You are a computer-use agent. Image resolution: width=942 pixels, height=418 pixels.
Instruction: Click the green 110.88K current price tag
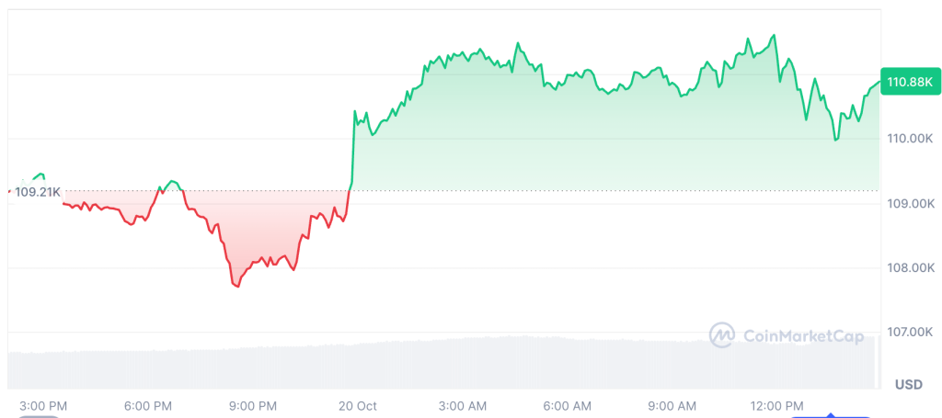909,83
